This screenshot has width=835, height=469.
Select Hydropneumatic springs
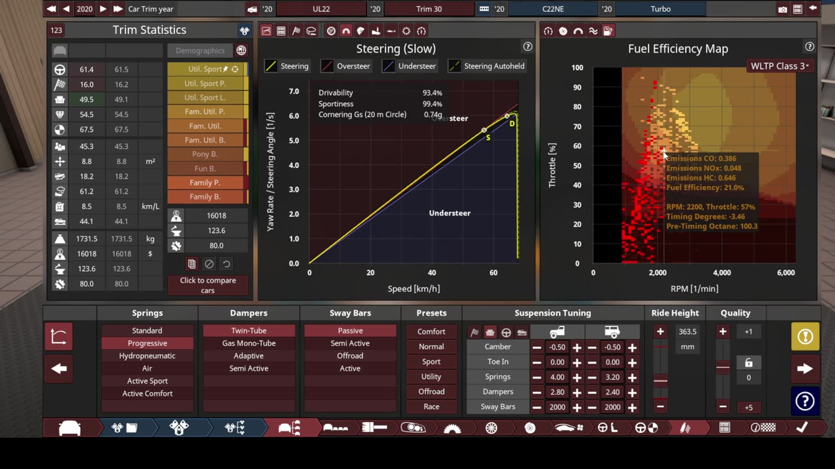click(147, 356)
